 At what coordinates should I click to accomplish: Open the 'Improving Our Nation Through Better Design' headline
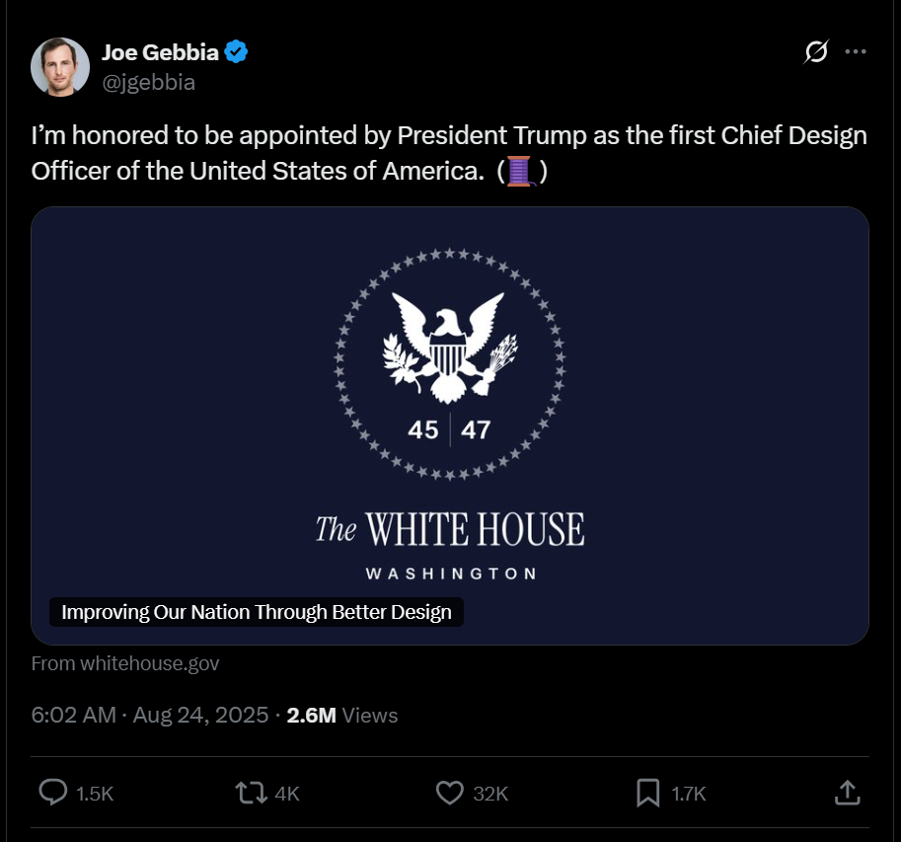click(257, 612)
